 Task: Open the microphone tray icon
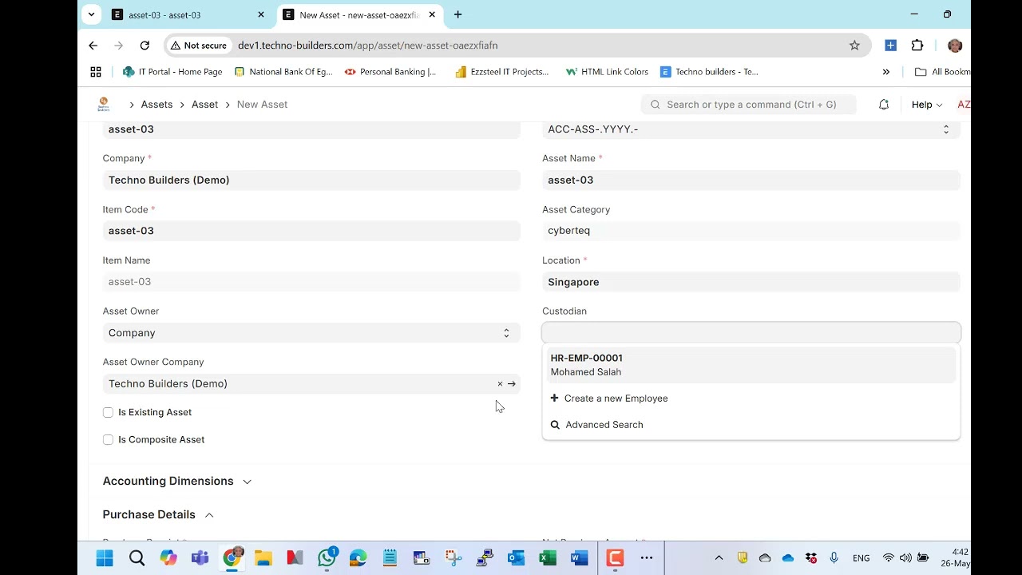[x=834, y=558]
